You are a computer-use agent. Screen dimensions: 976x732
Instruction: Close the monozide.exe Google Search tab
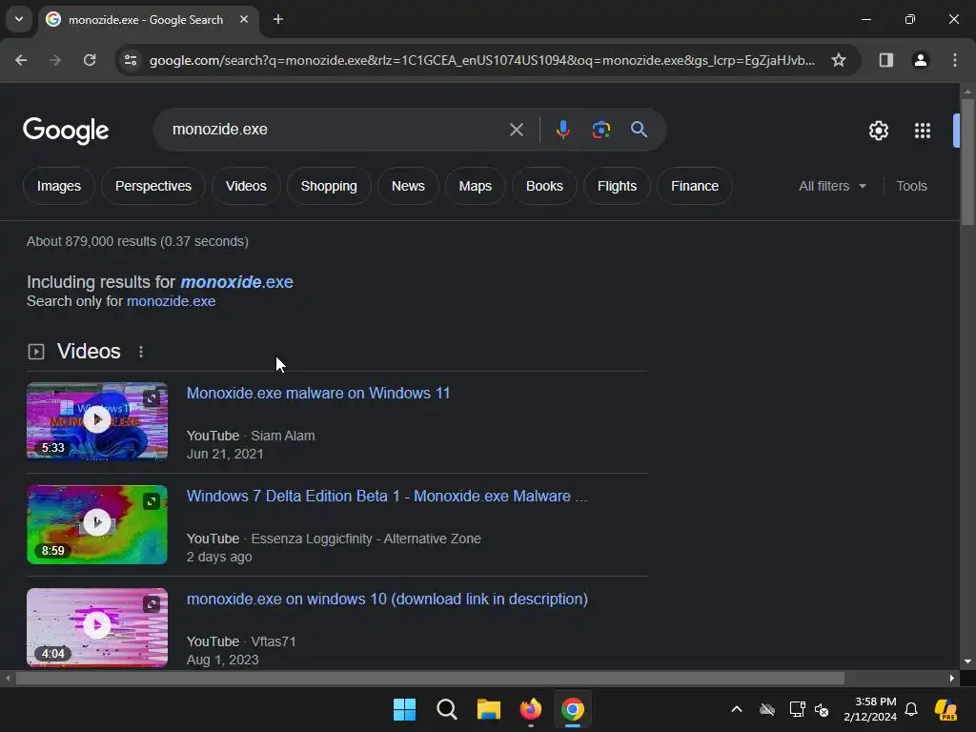(244, 20)
